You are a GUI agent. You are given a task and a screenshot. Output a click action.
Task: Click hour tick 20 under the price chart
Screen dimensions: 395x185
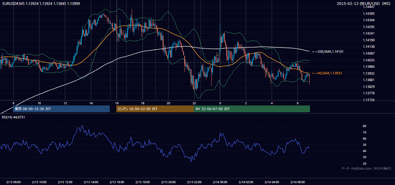point(168,103)
